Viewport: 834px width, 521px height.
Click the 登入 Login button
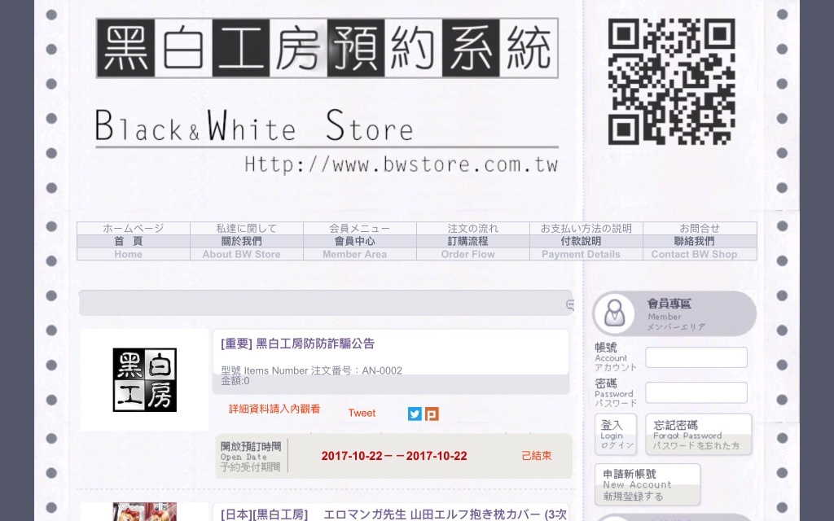pyautogui.click(x=616, y=435)
